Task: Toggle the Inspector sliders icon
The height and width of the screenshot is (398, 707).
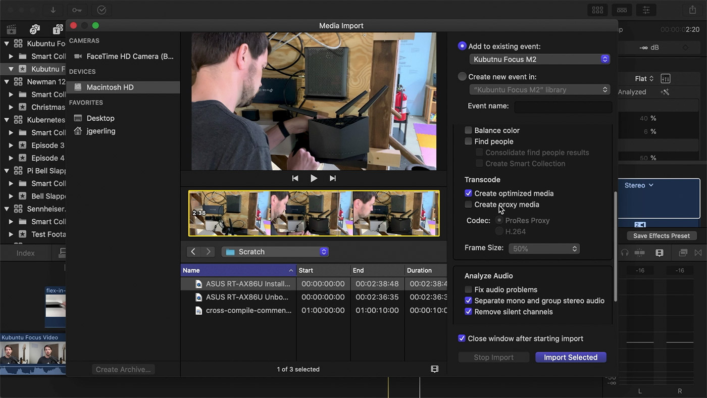Action: tap(646, 10)
